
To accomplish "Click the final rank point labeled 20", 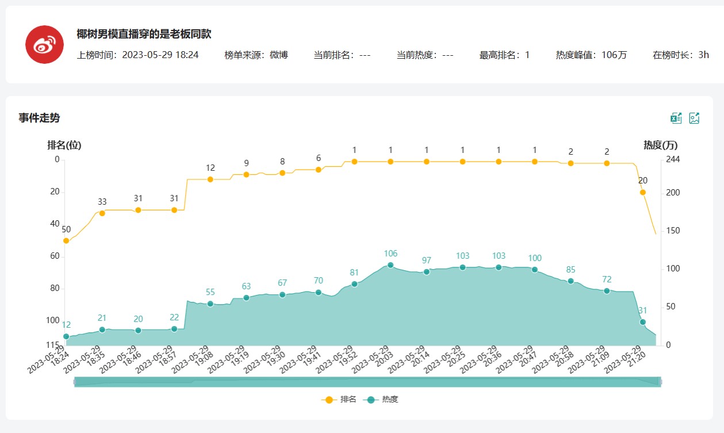I will (x=643, y=193).
